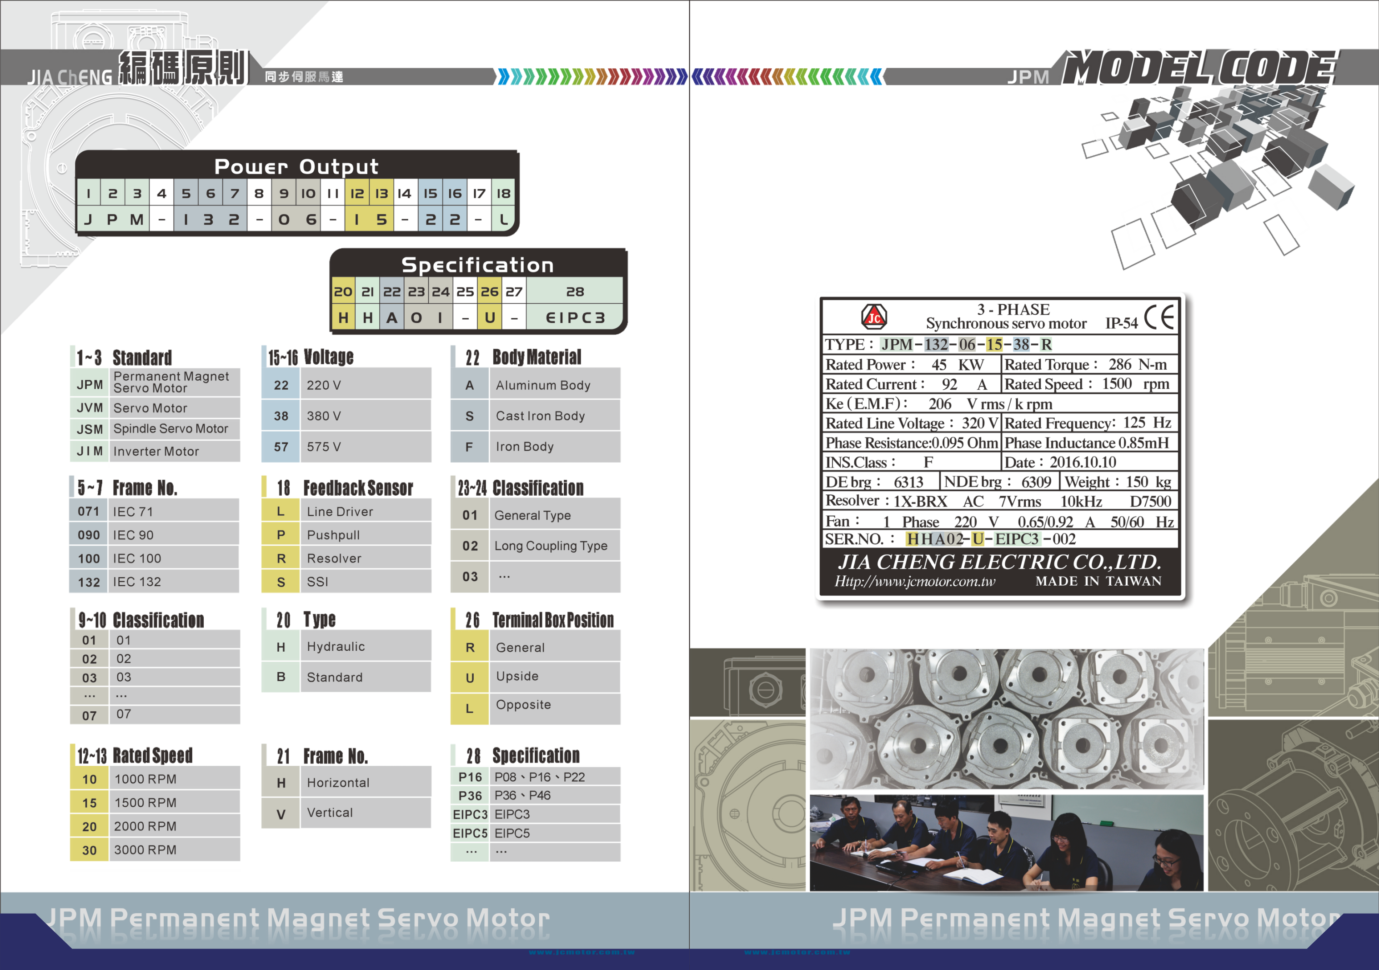Click the staff meeting photo
This screenshot has height=970, width=1379.
pos(1006,842)
